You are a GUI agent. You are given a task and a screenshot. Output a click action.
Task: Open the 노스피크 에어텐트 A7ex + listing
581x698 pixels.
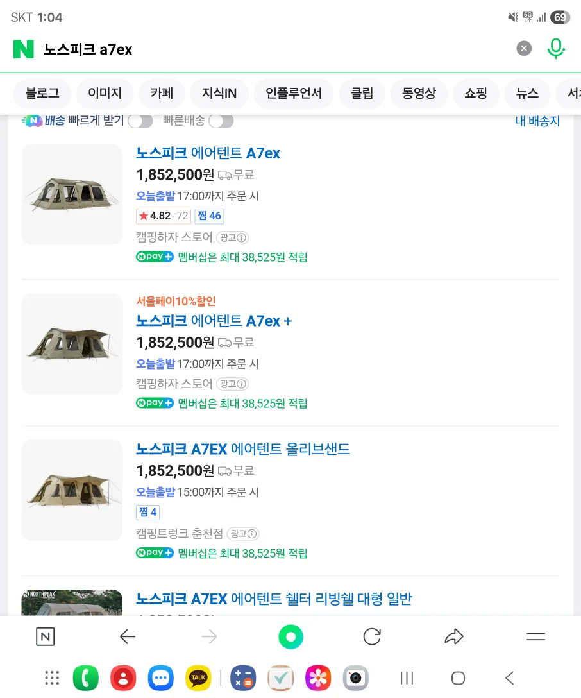(214, 321)
